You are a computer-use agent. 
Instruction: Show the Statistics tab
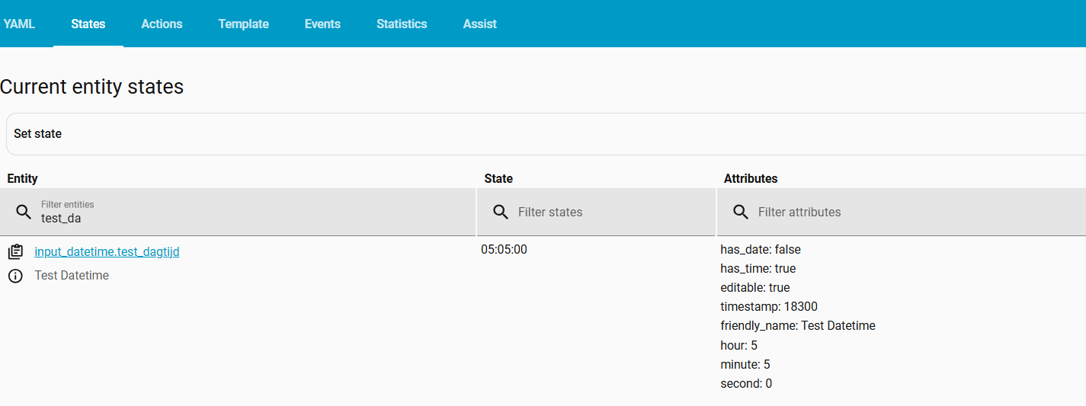click(402, 24)
